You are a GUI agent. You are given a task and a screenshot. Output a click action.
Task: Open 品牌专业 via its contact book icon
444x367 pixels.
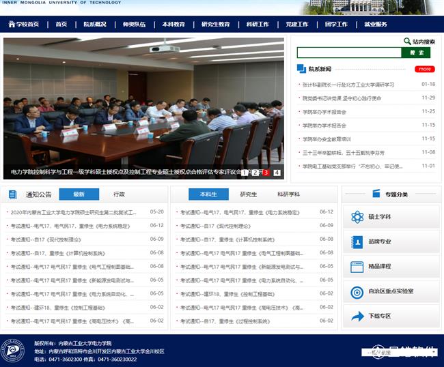tap(357, 242)
